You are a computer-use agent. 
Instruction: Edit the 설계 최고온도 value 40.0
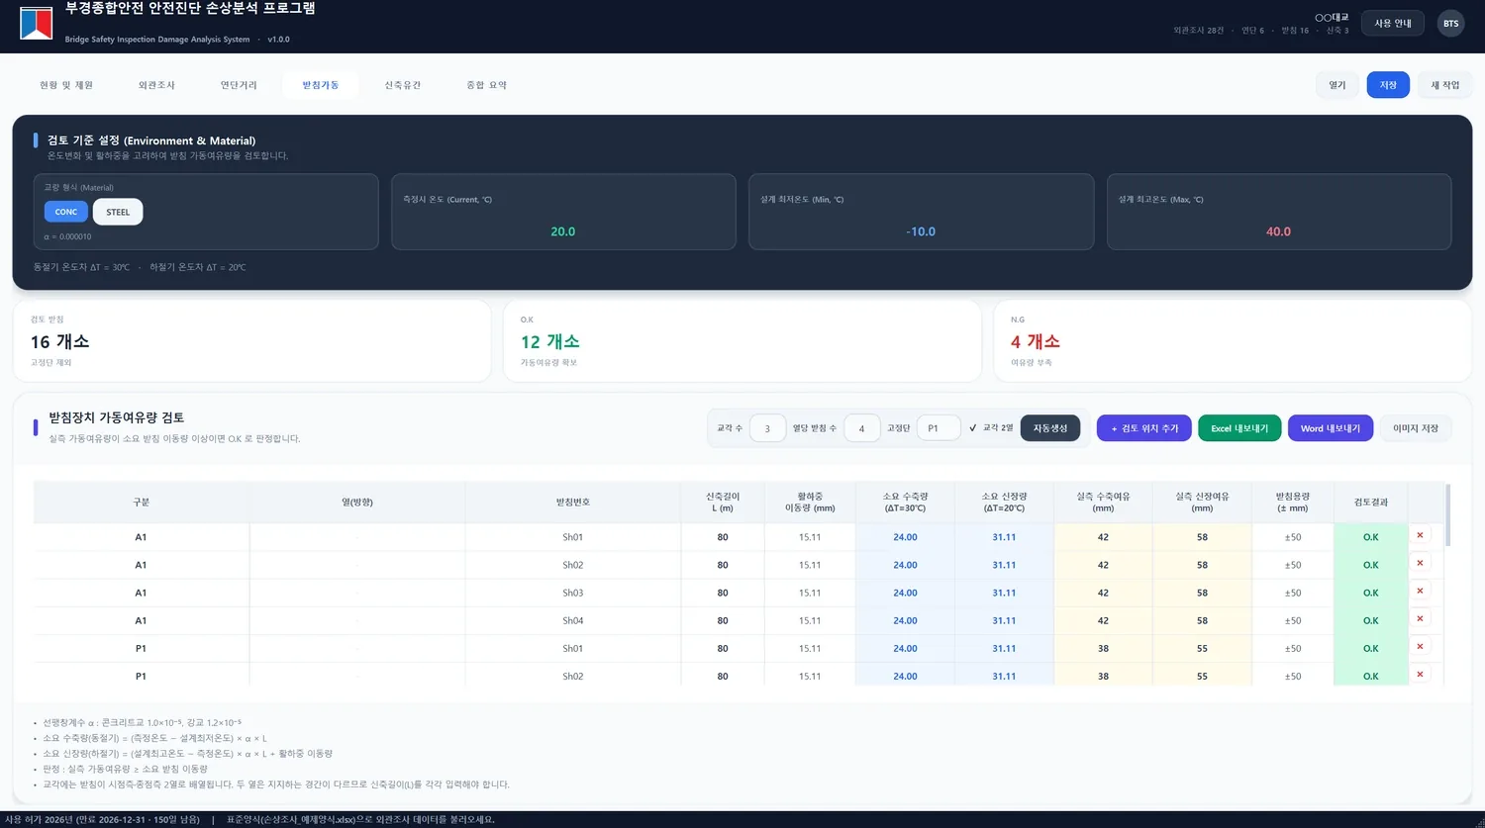point(1278,231)
